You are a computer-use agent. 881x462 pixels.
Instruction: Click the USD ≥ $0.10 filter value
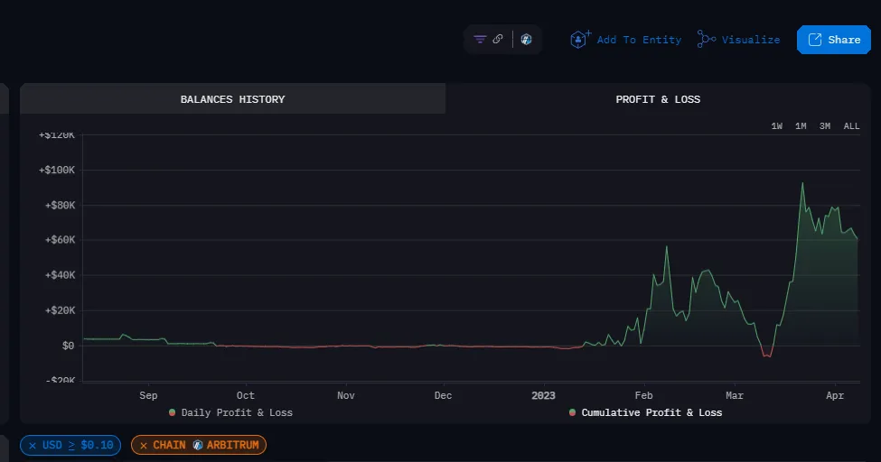pos(78,445)
